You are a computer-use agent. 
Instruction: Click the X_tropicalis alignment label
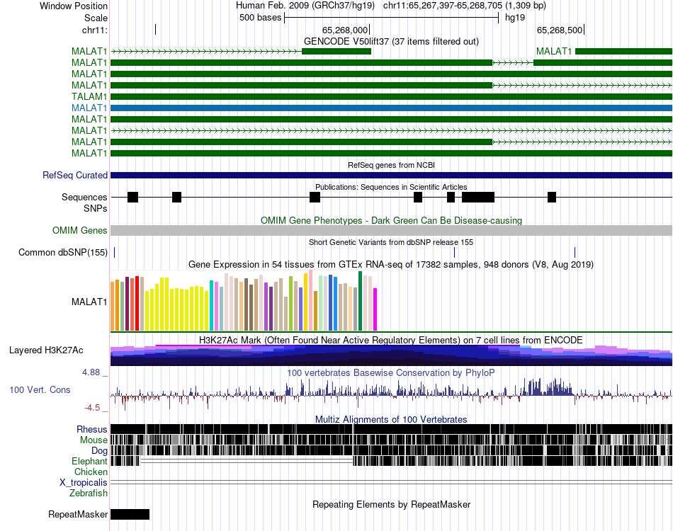click(x=84, y=483)
